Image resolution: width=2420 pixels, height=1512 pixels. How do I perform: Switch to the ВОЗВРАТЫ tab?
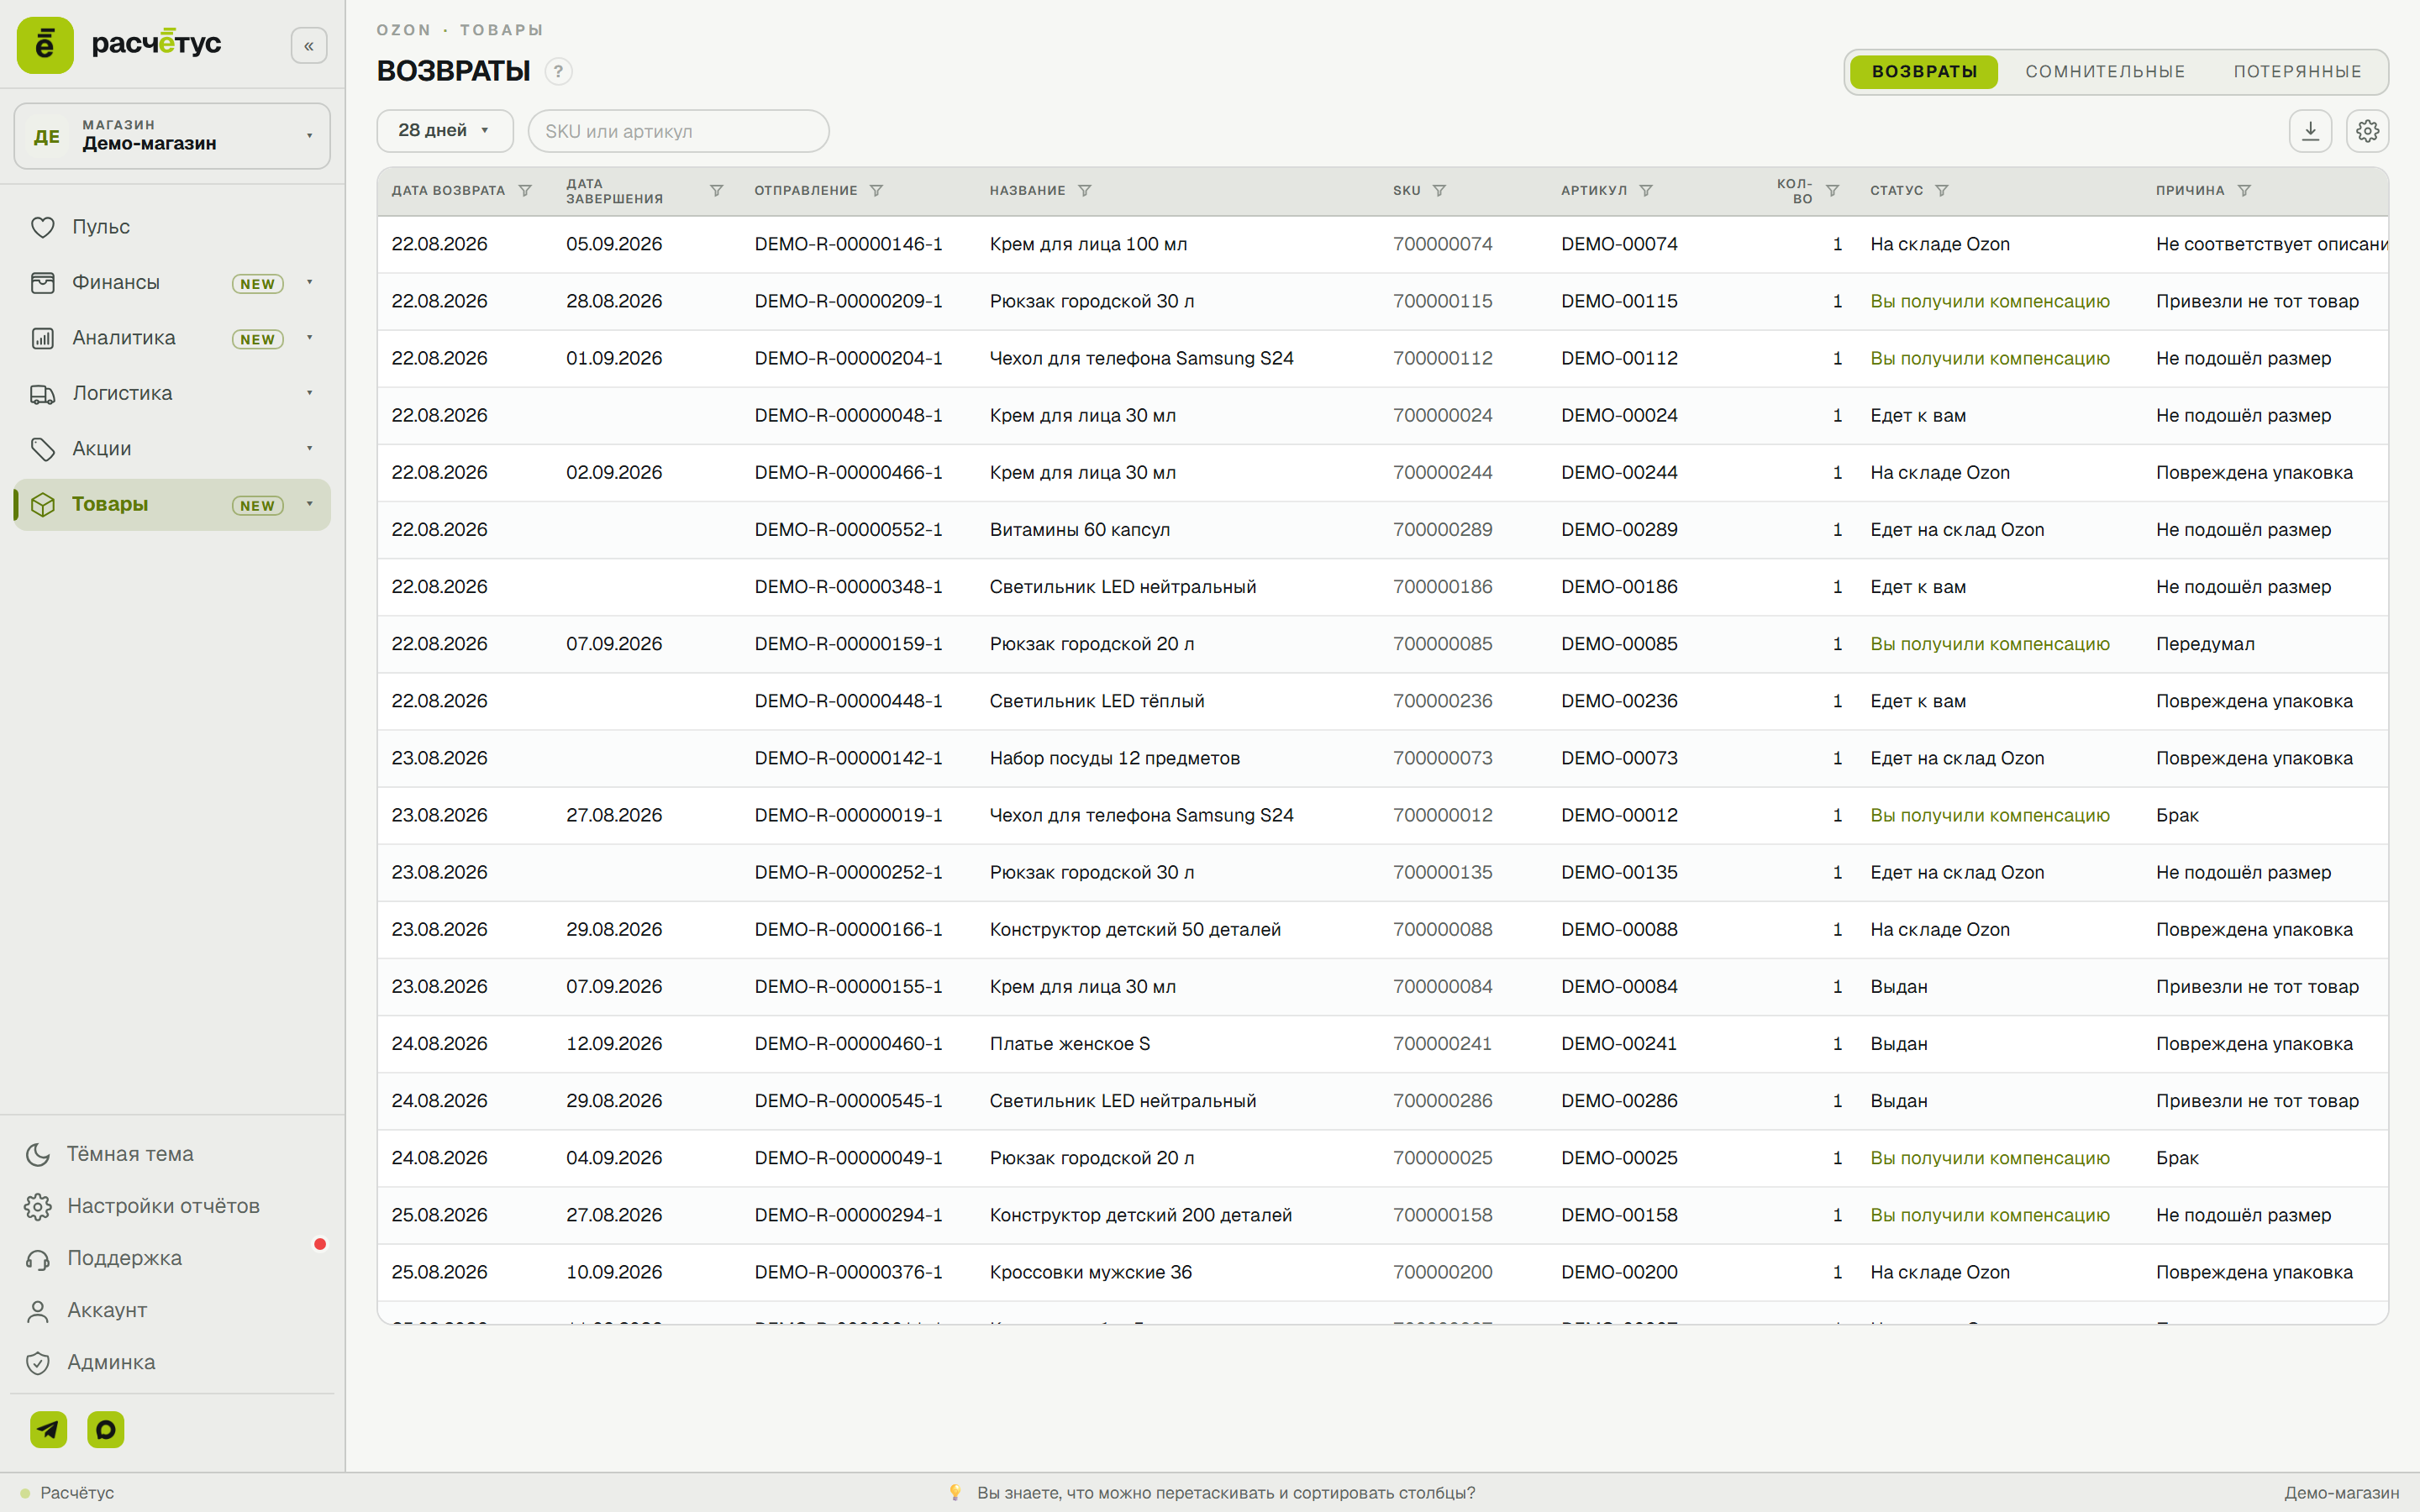(x=1924, y=72)
